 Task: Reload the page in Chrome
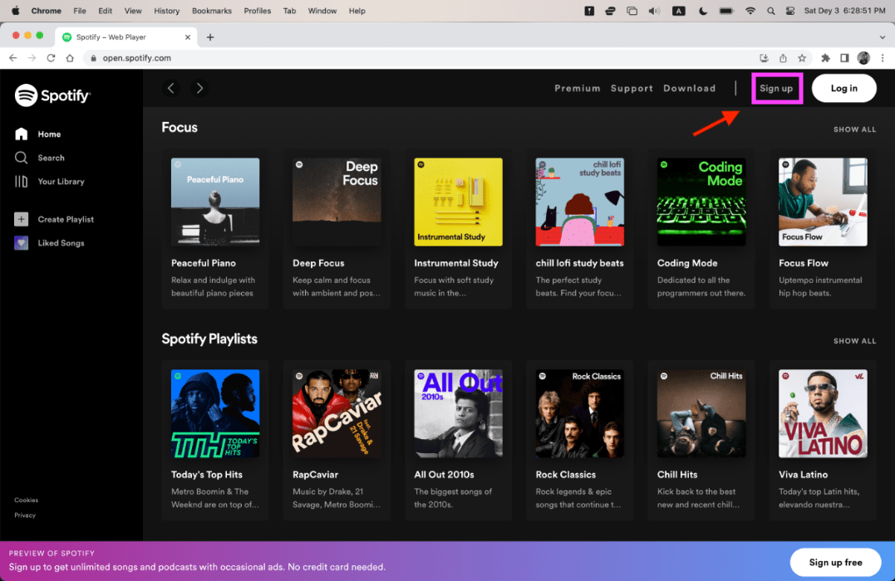[51, 58]
